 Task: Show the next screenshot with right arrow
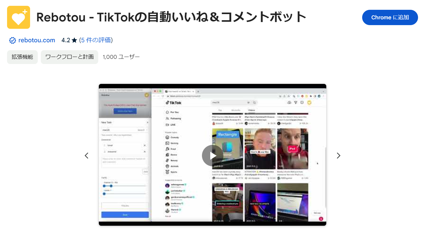338,156
